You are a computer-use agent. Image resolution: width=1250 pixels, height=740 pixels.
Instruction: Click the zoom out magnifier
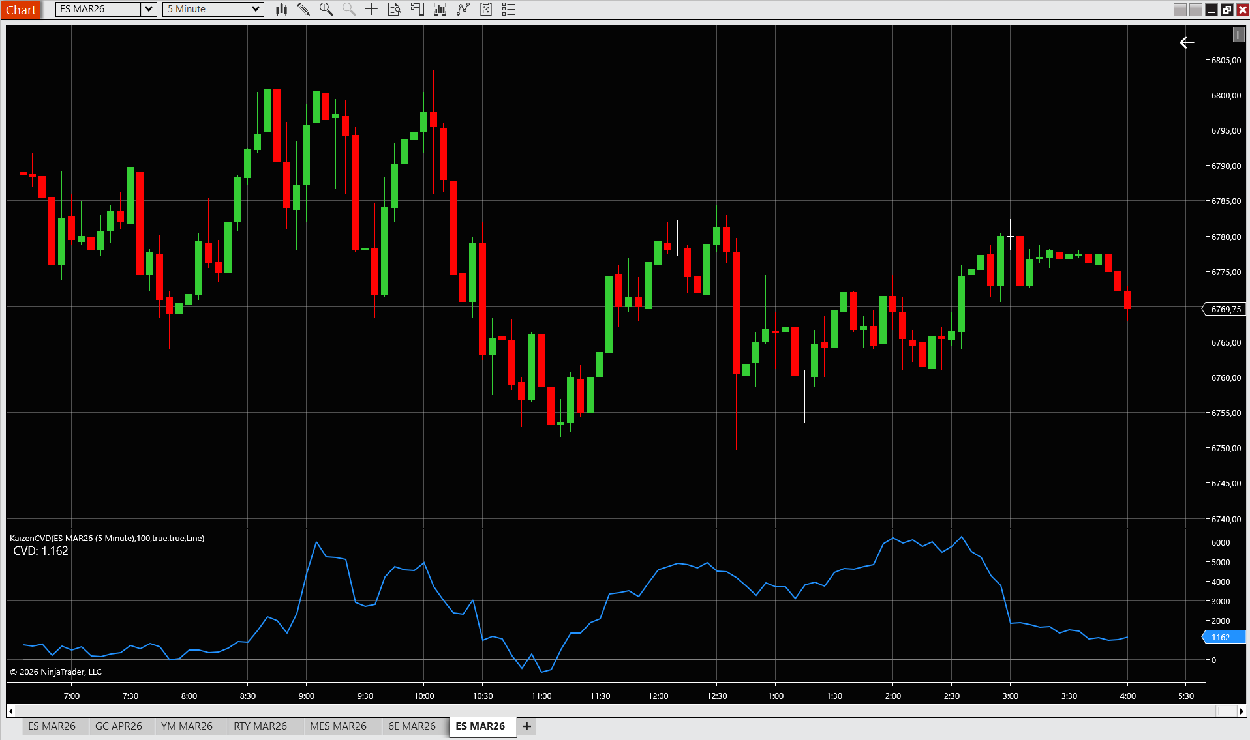tap(349, 9)
